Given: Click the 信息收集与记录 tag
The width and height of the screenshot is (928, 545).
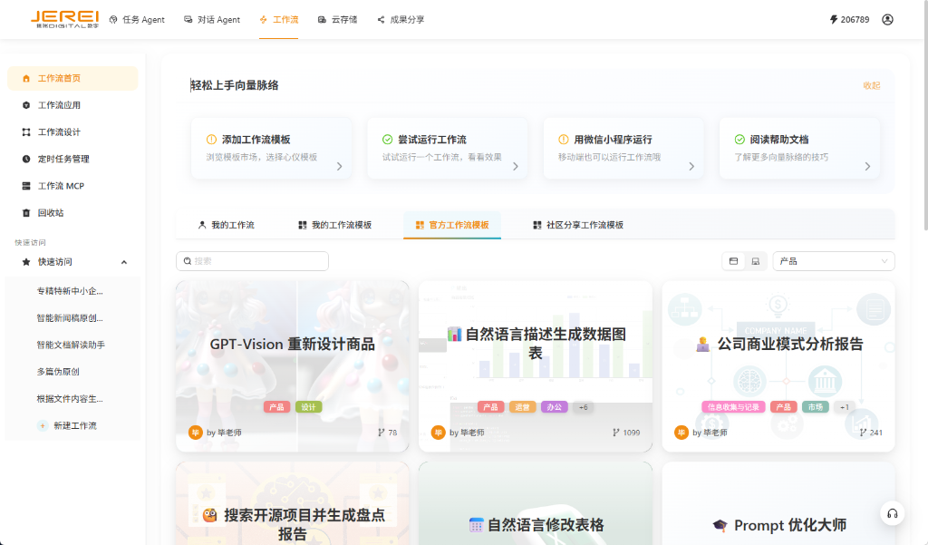Looking at the screenshot, I should (x=733, y=407).
